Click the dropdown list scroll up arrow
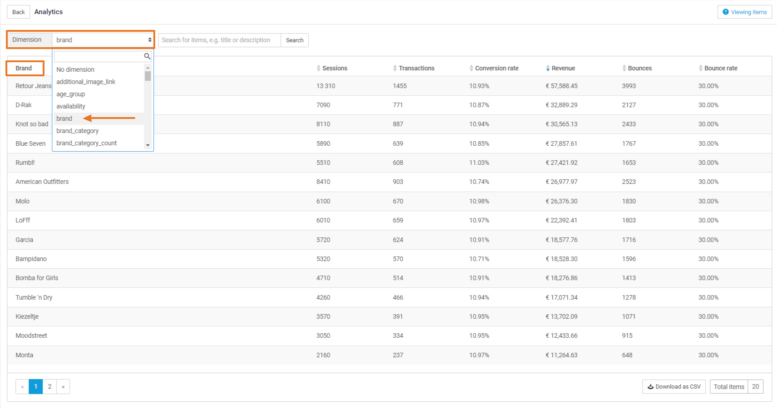Image resolution: width=777 pixels, height=409 pixels. [148, 68]
